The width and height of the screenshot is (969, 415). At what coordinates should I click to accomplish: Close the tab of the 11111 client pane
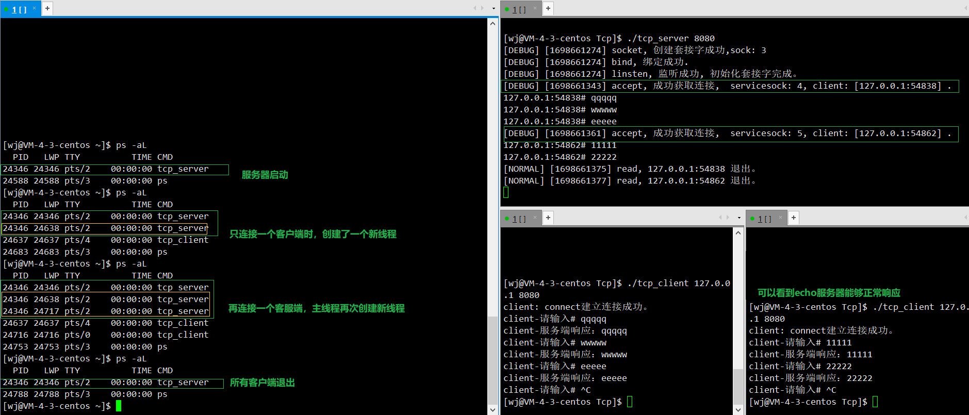click(x=780, y=218)
